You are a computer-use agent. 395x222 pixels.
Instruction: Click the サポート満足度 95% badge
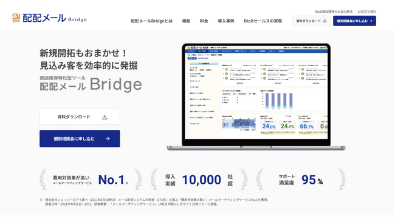point(301,180)
